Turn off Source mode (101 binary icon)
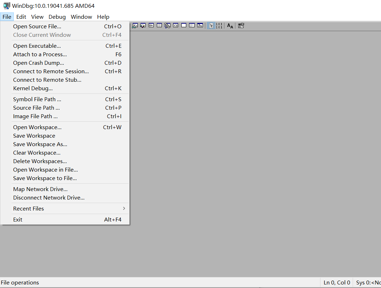This screenshot has width=381, height=288. 219,25
